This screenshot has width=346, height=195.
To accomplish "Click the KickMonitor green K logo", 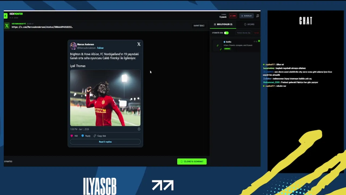I will (6, 16).
